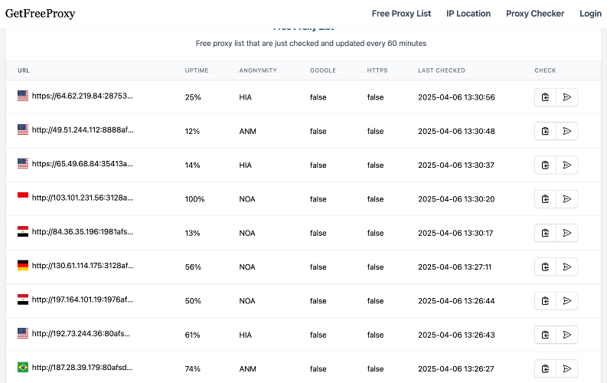Copy proxy 187.28.39.179 with copy icon
The width and height of the screenshot is (607, 383).
545,368
